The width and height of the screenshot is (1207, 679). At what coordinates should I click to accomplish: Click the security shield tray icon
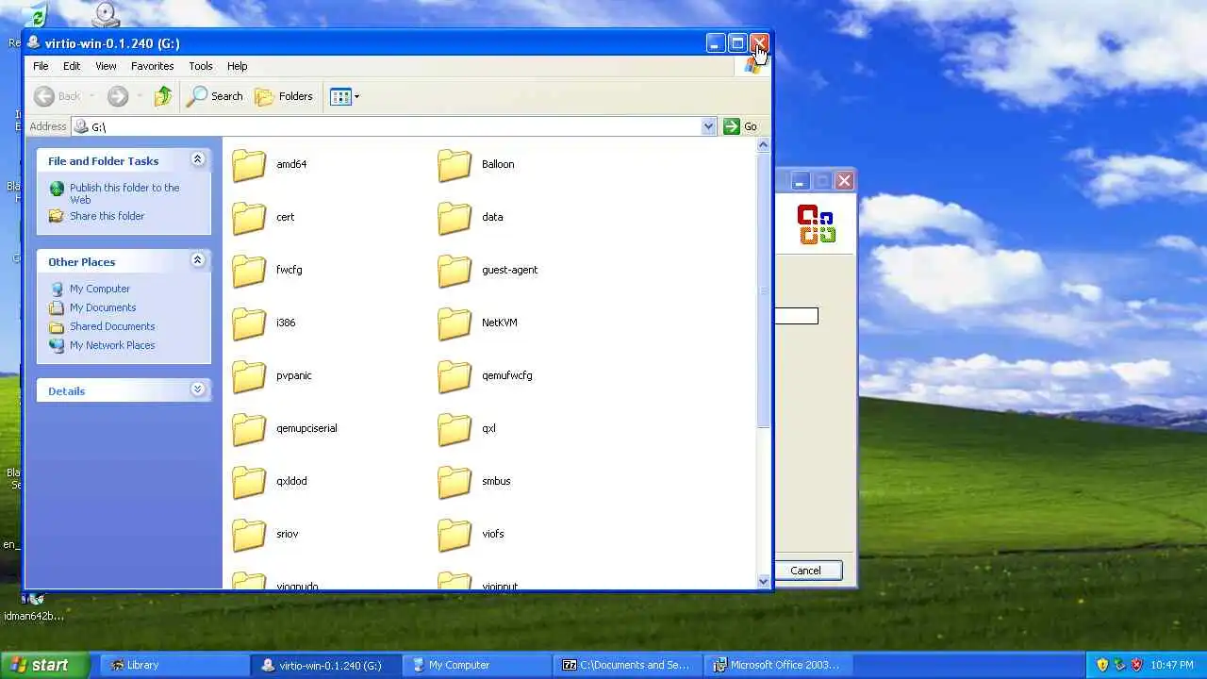(x=1101, y=665)
